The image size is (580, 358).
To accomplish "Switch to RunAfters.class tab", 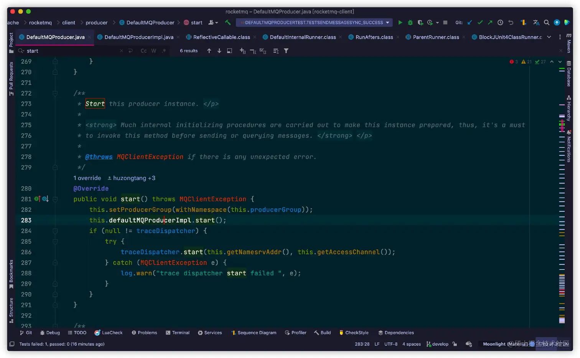I will pos(374,37).
